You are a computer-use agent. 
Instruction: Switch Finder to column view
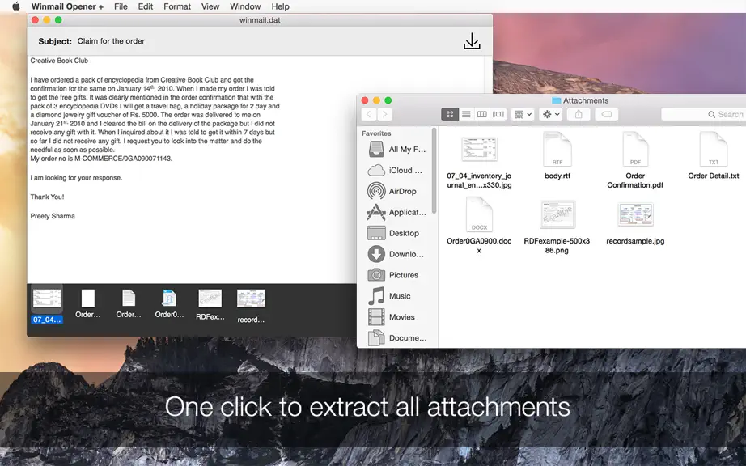[482, 114]
